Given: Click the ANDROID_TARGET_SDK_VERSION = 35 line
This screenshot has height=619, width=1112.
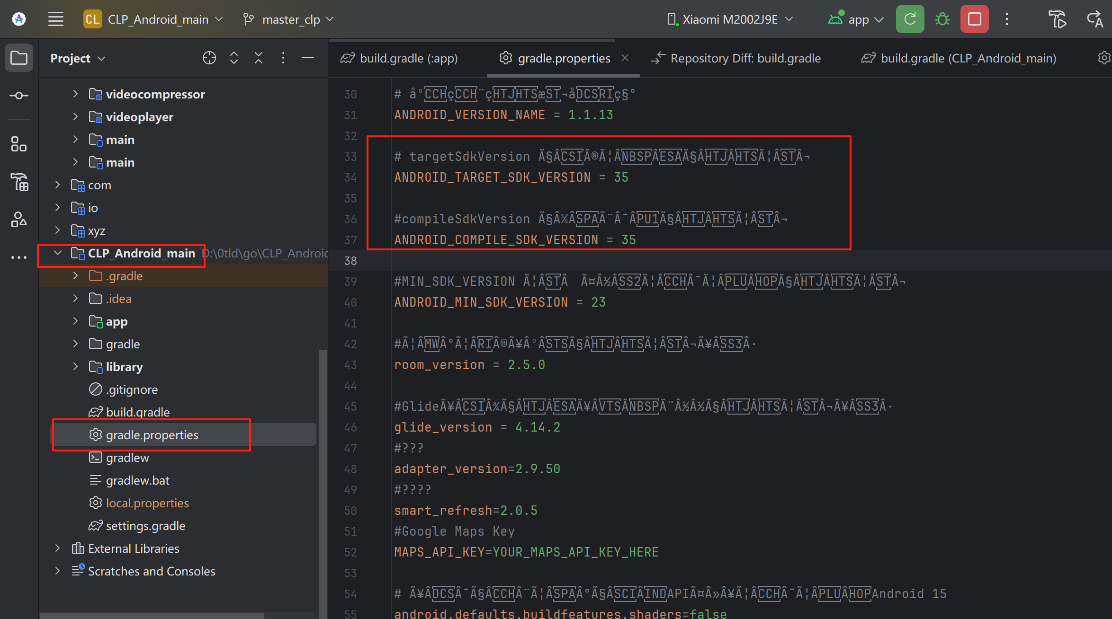Looking at the screenshot, I should pos(511,177).
